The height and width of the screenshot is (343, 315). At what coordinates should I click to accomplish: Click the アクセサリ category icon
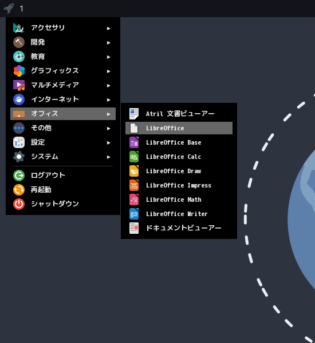(19, 28)
